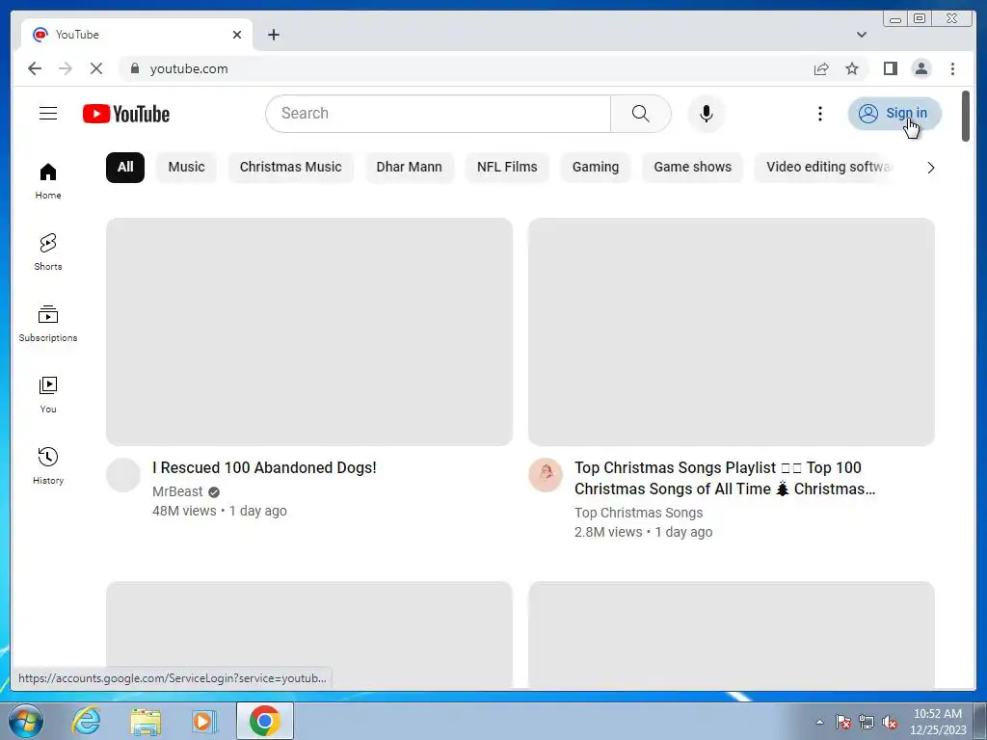Viewport: 987px width, 740px height.
Task: Open History from the sidebar
Action: click(48, 465)
